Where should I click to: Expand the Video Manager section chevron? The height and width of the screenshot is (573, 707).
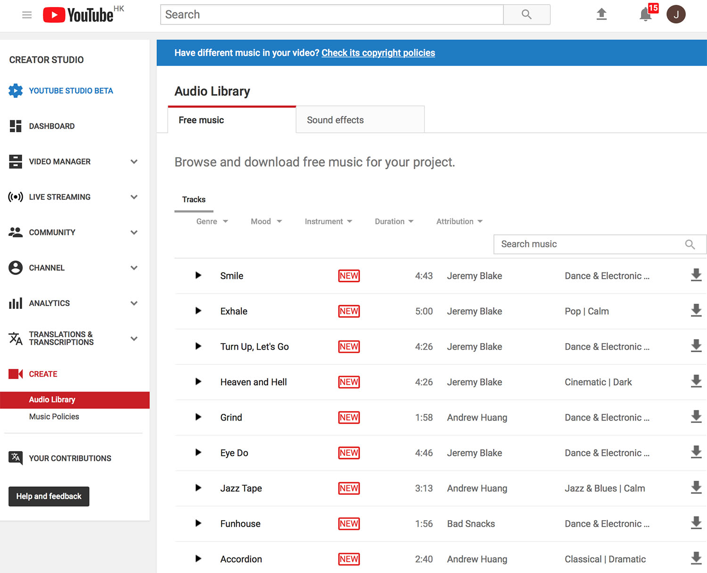(134, 161)
